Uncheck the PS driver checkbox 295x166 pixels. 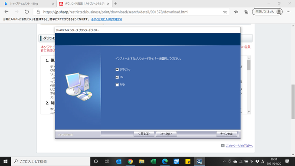117,77
